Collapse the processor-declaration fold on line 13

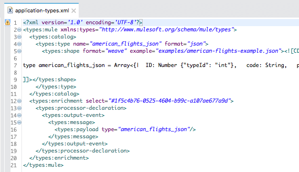click(19, 108)
